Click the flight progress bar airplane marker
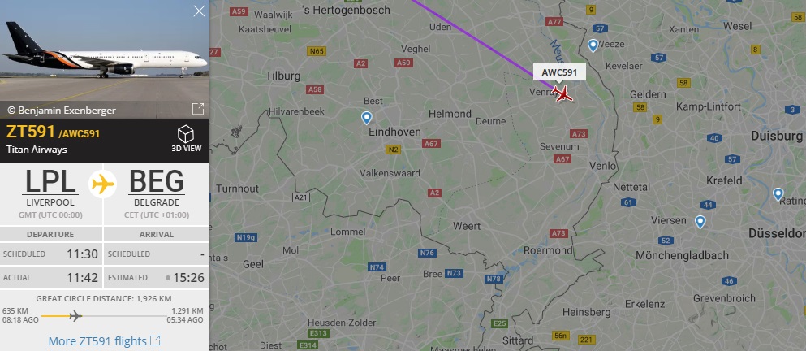This screenshot has height=351, width=806. click(x=75, y=315)
